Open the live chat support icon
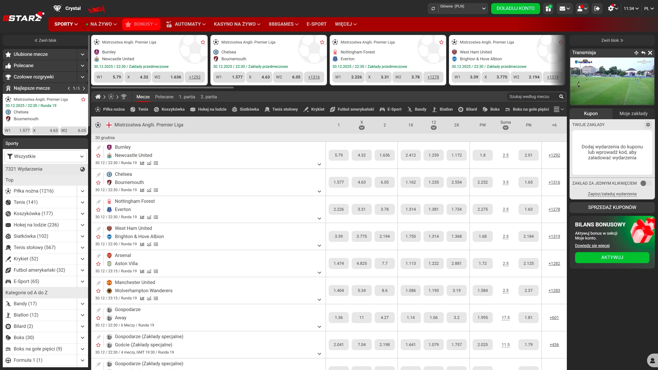The height and width of the screenshot is (370, 658). click(652, 360)
